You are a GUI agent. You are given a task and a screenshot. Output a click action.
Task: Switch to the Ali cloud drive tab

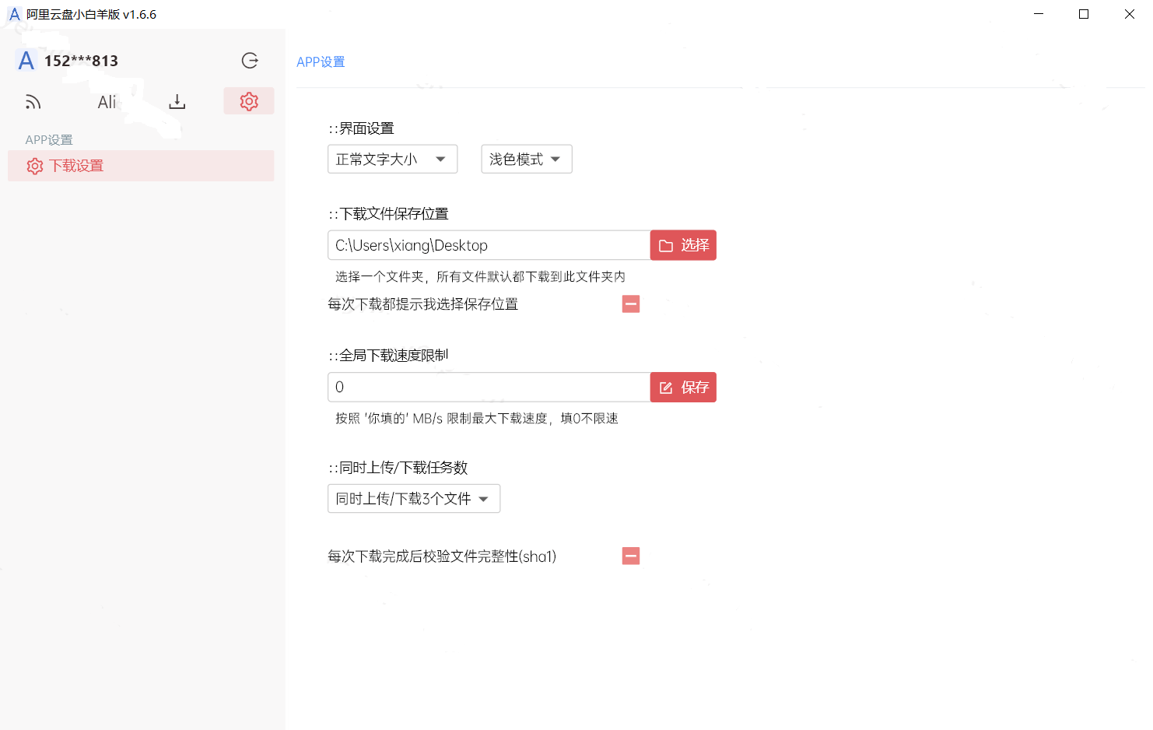pyautogui.click(x=107, y=102)
